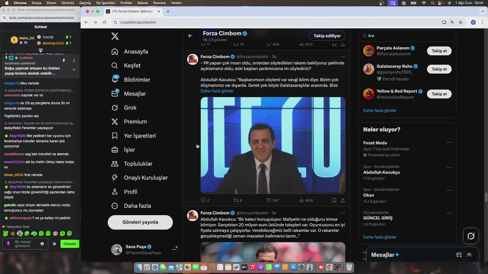Open Dosya menu in menu bar

click(37, 3)
